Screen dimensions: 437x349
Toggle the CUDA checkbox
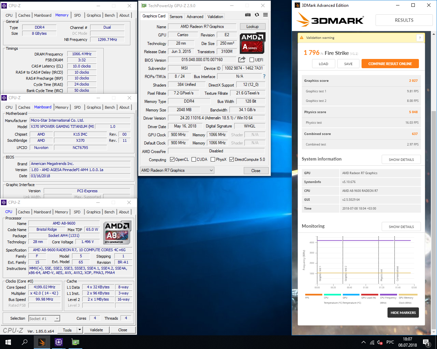194,160
